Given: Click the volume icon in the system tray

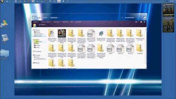Looking at the screenshot, I should click(x=167, y=1).
